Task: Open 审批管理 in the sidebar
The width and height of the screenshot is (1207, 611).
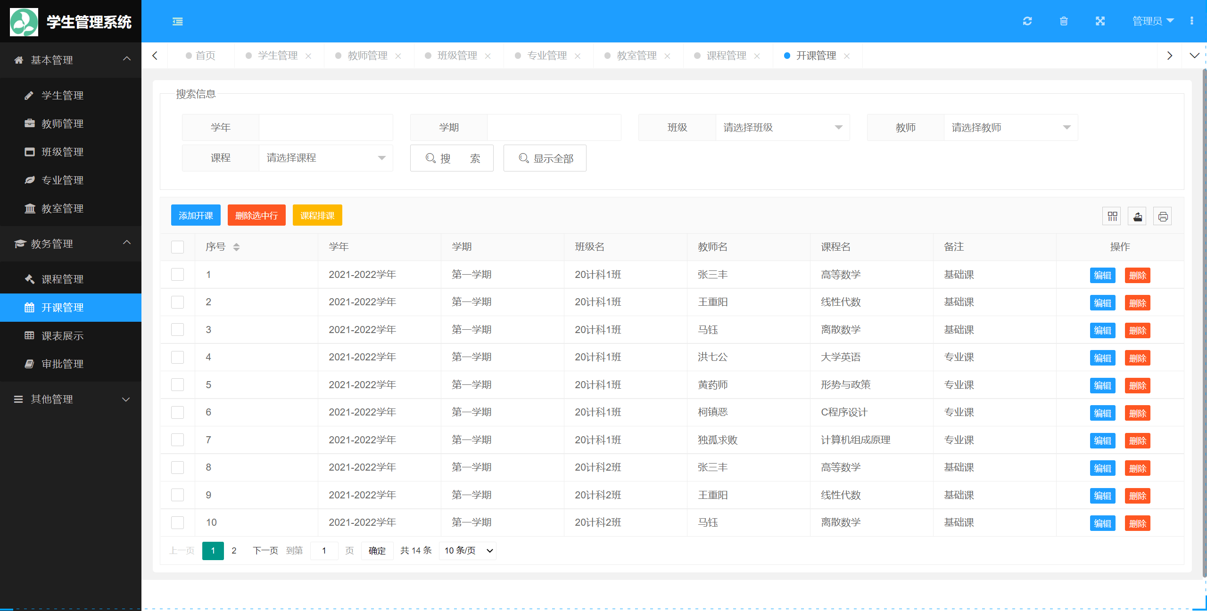Action: click(x=71, y=364)
